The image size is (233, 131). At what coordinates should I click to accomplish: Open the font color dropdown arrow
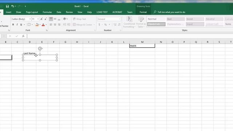click(x=46, y=24)
